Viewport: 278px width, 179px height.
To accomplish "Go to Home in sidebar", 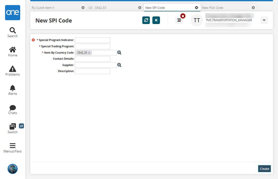I will (13, 52).
